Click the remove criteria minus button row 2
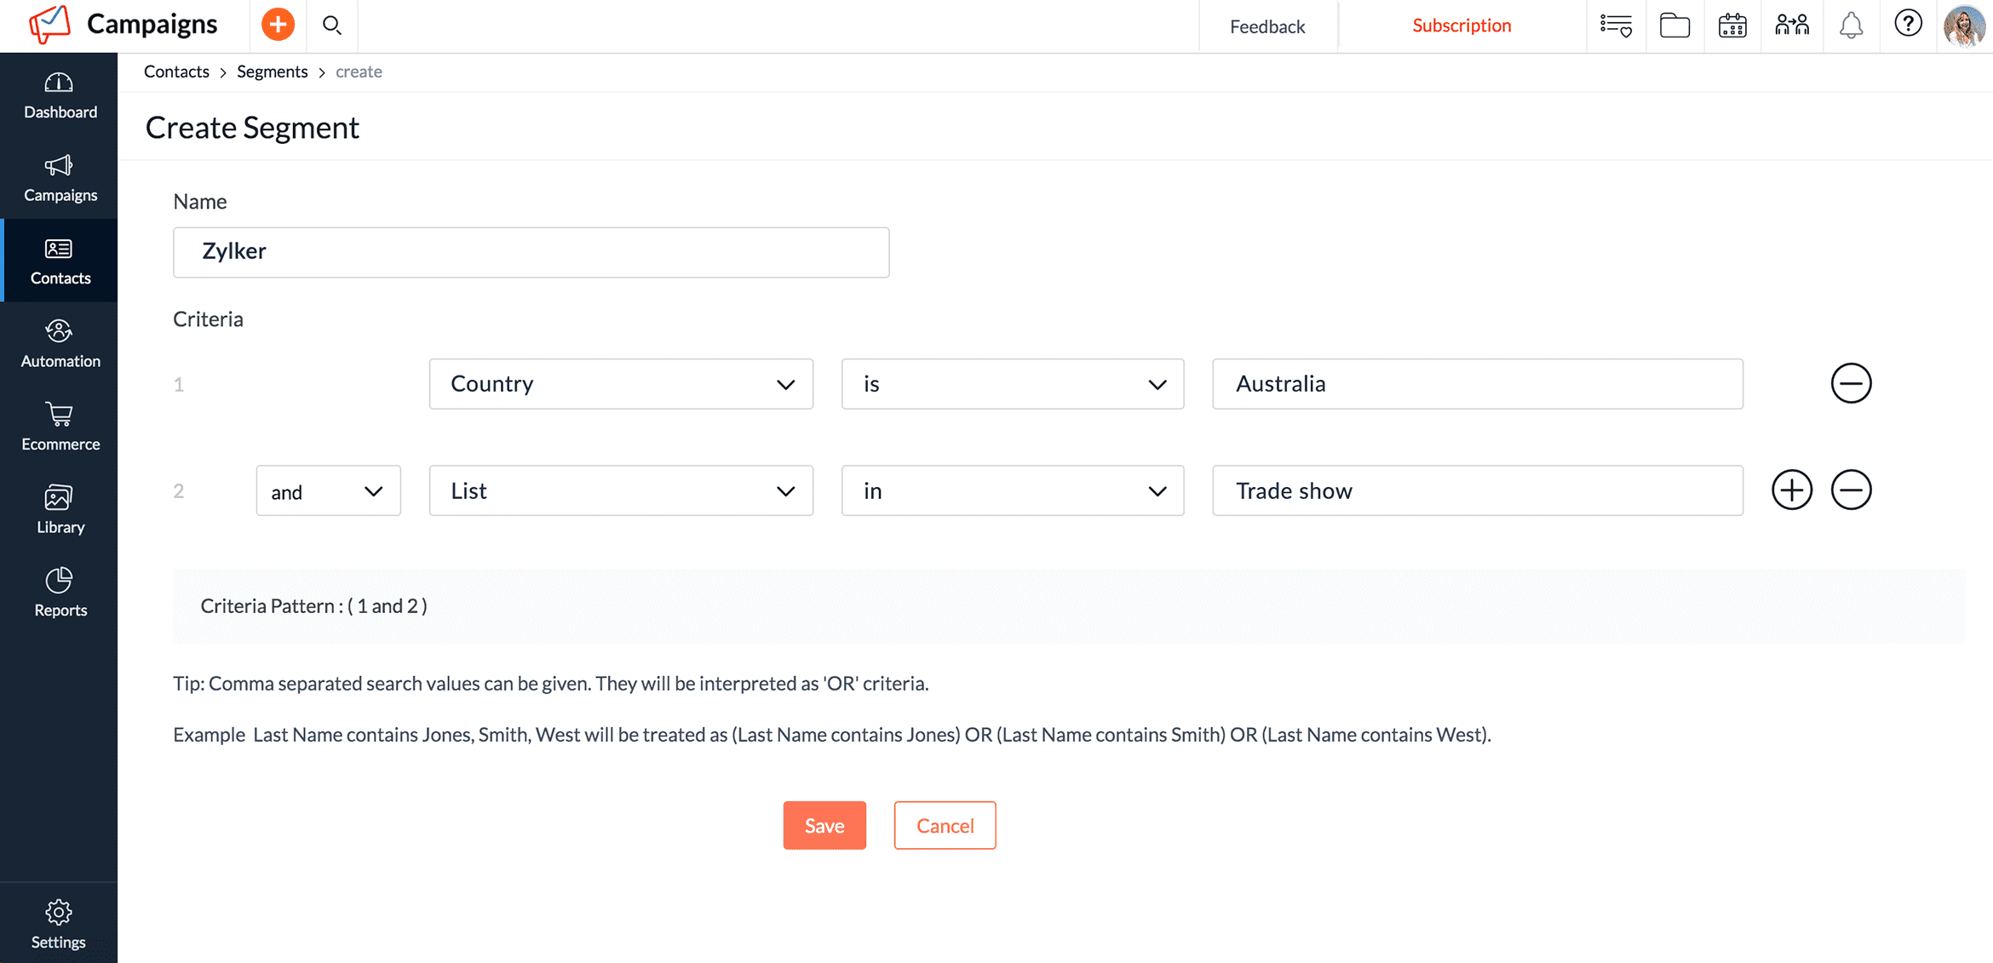The height and width of the screenshot is (963, 1993). pyautogui.click(x=1849, y=488)
